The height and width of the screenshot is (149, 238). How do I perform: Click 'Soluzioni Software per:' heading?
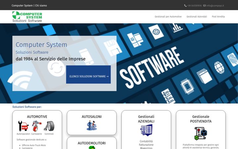pyautogui.click(x=27, y=107)
